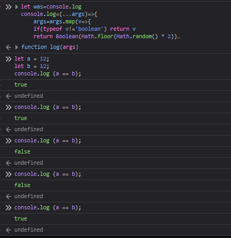The width and height of the screenshot is (231, 238).
Task: Click the 'args=args.map(v=>{' code line
Action: (62, 22)
